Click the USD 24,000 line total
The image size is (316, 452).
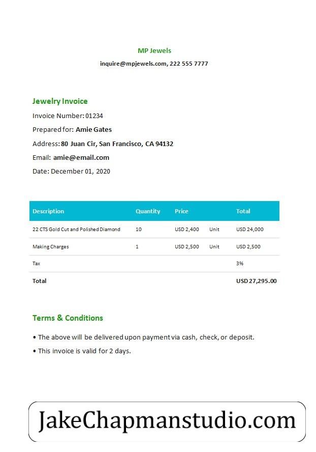[250, 230]
